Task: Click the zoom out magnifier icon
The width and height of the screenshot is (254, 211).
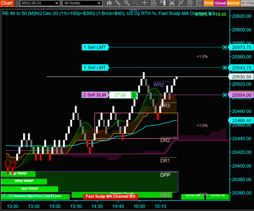Action: point(136,3)
